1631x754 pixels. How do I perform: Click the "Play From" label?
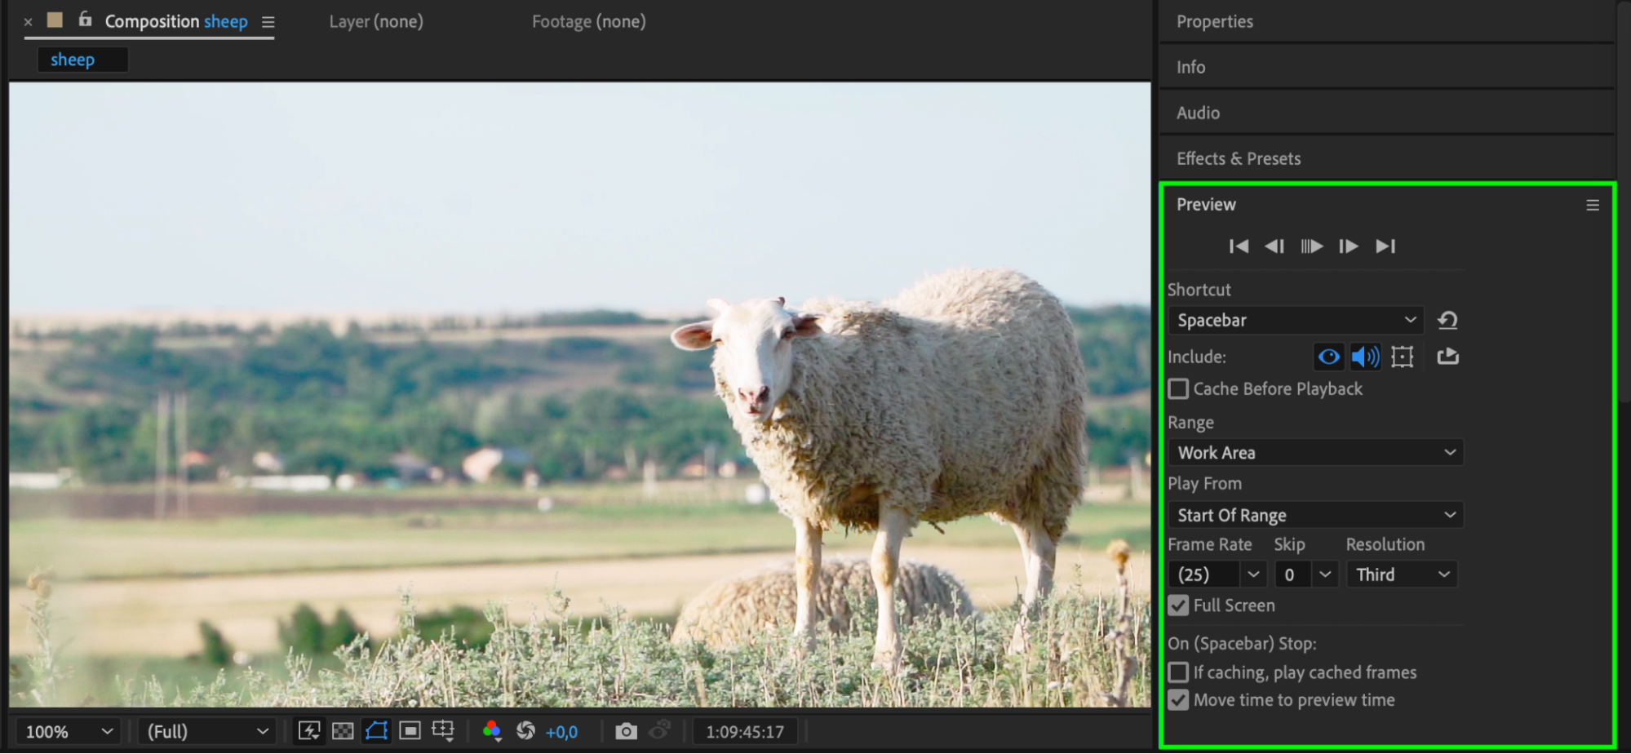[x=1204, y=483]
